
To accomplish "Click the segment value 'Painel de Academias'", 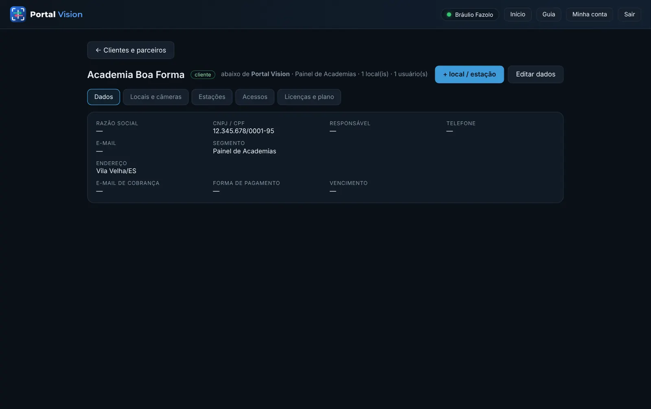I will click(x=245, y=151).
